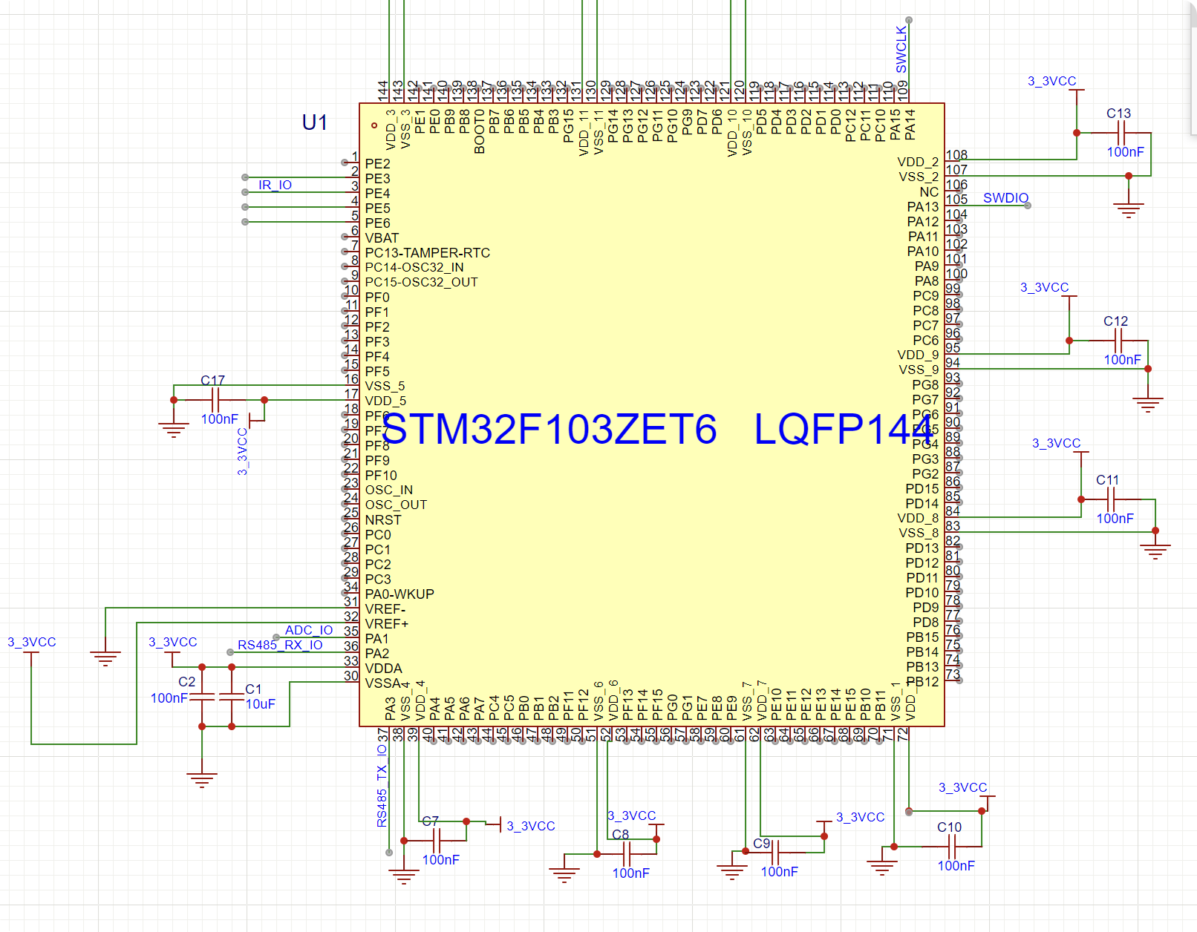Select the PC14-OSC32_IN pin name
Screen dimensions: 1197x932
coord(414,267)
